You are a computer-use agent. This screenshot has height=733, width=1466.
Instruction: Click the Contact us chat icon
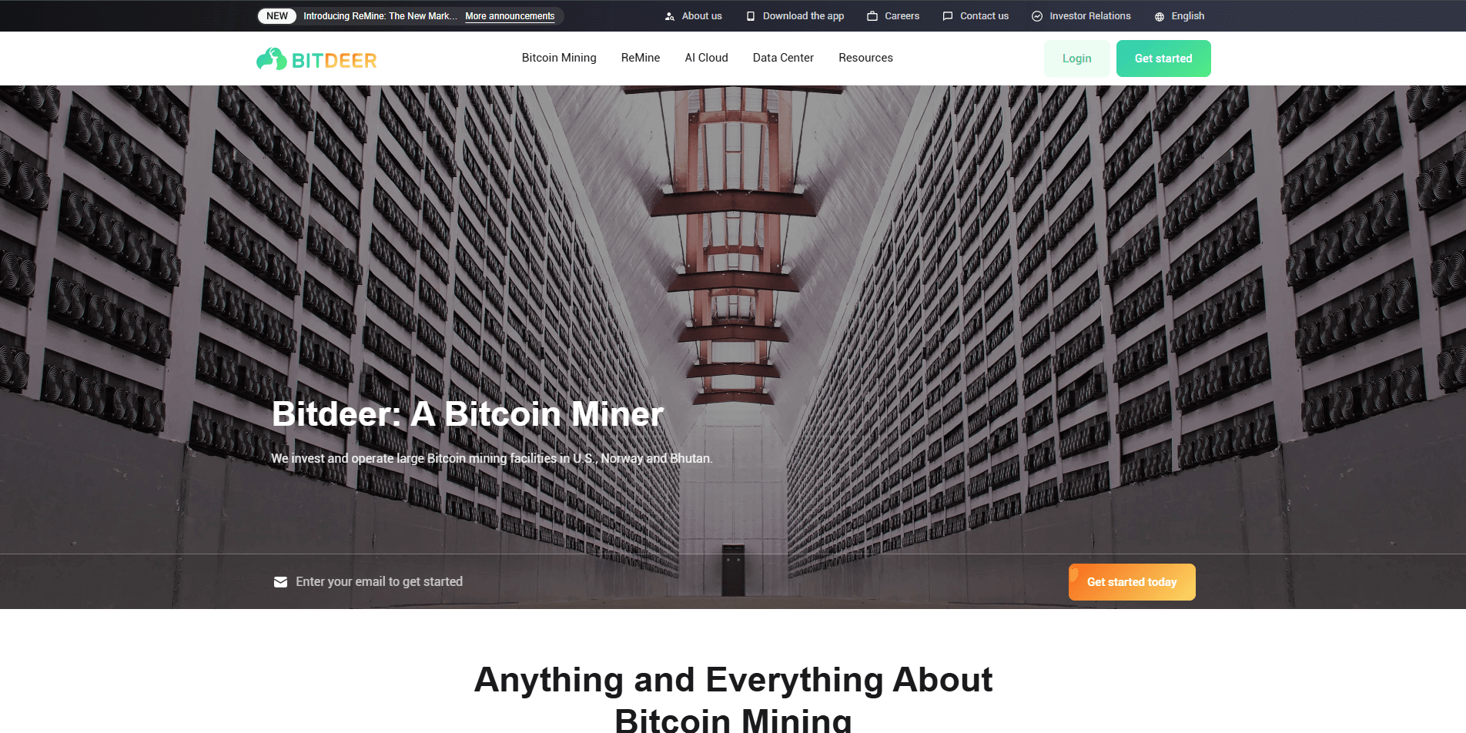[x=948, y=16]
